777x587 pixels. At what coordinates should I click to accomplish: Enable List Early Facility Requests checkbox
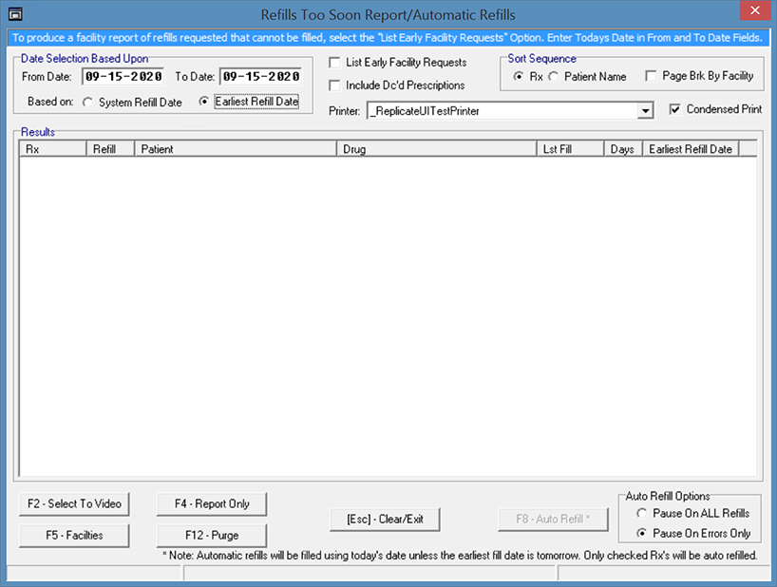pyautogui.click(x=335, y=63)
